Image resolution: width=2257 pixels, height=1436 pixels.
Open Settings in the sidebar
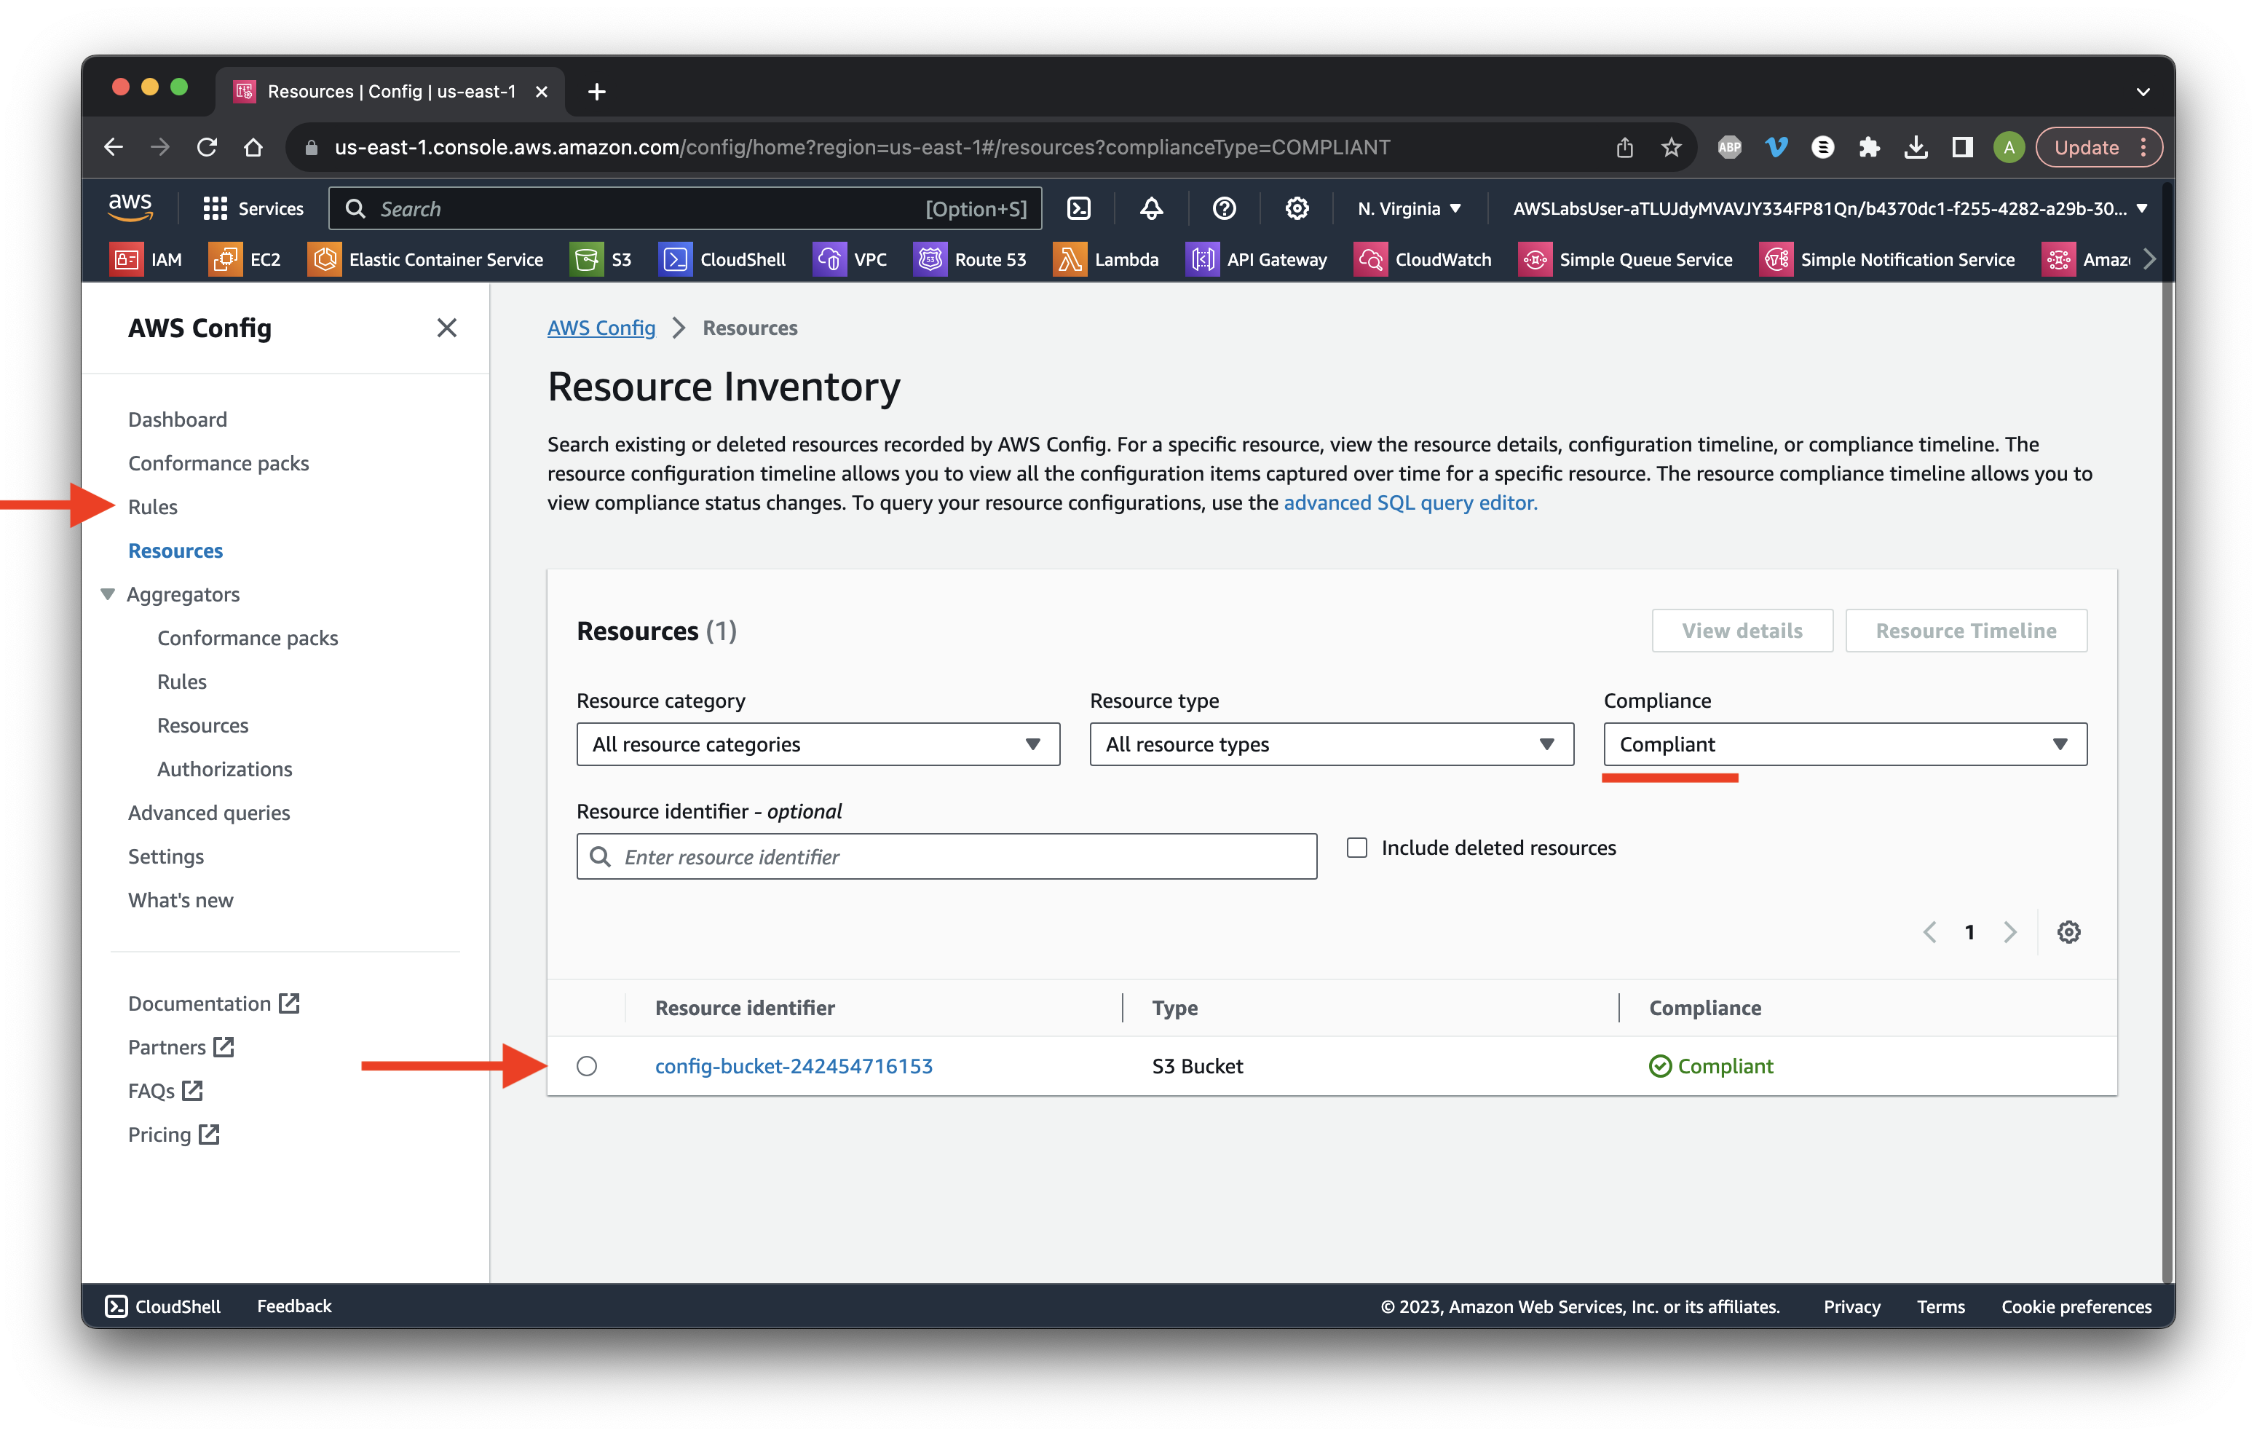[x=166, y=857]
